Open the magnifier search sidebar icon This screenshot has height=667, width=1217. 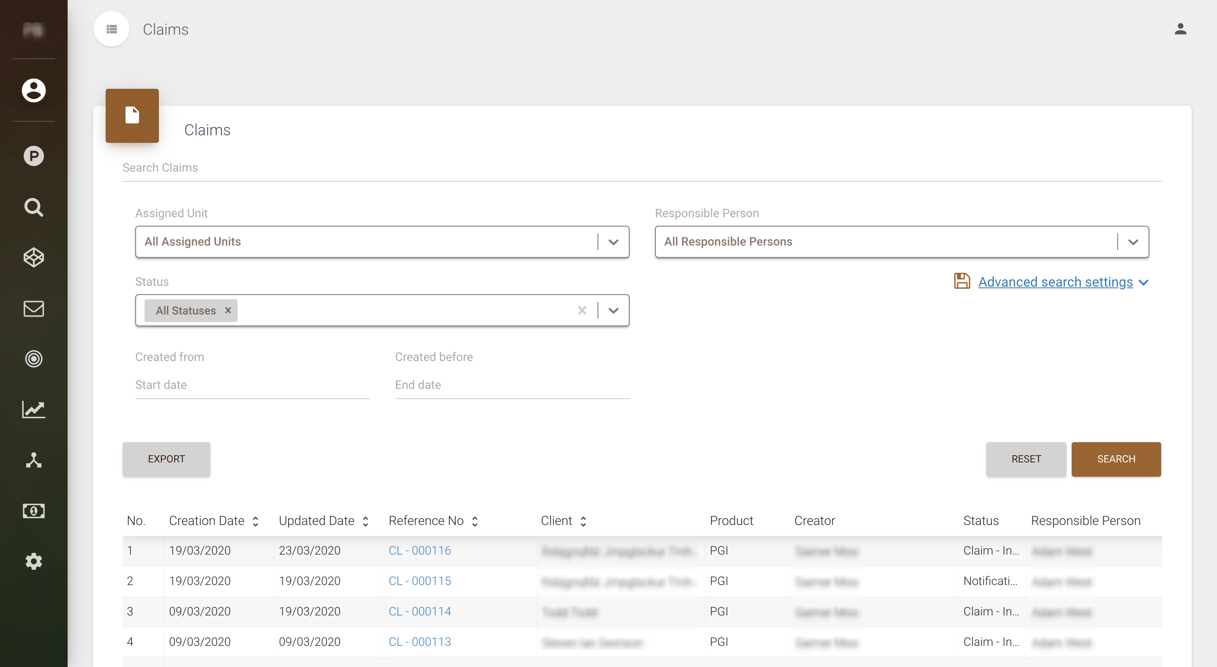pos(33,207)
